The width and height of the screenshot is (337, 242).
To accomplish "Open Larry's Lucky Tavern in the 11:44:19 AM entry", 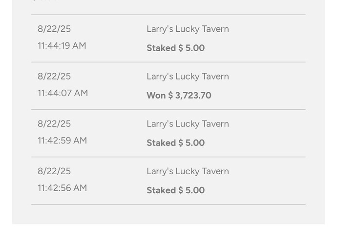I will 188,29.
